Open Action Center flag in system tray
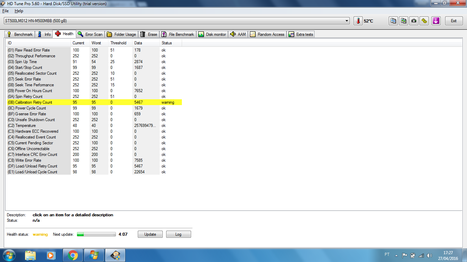Image resolution: width=467 pixels, height=262 pixels. coord(404,255)
